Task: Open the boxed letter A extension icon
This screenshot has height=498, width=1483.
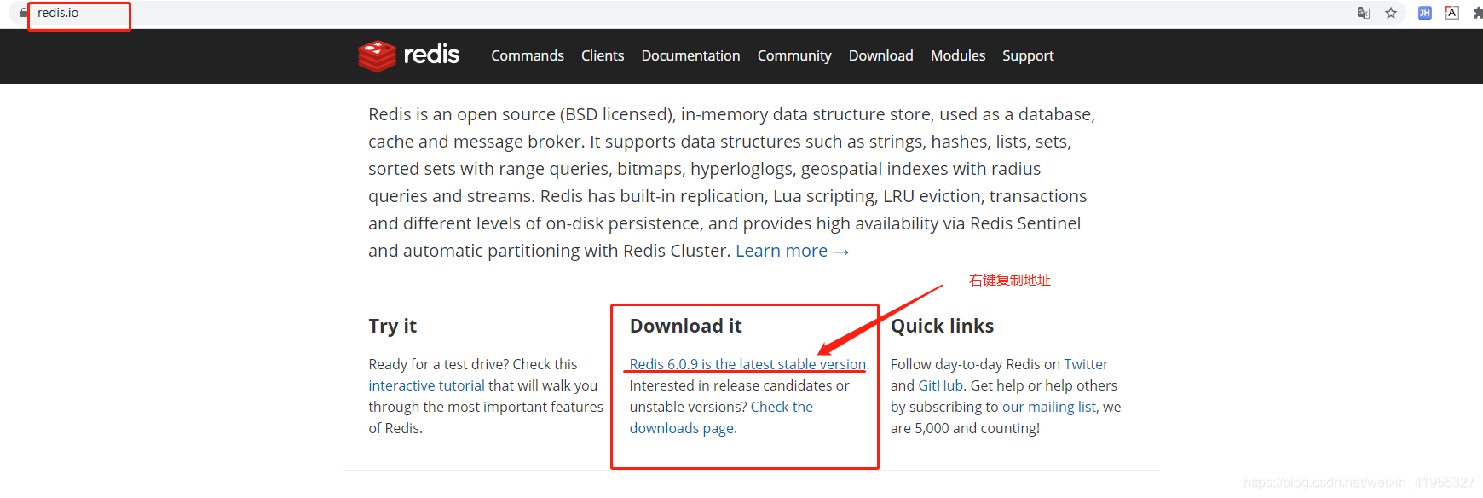Action: pos(1452,13)
